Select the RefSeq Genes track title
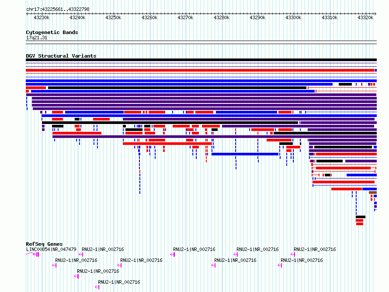389x292 pixels. point(44,244)
